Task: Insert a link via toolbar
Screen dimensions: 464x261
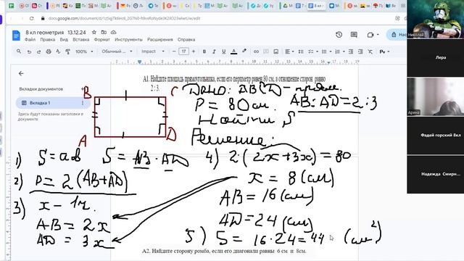Action: click(256, 51)
